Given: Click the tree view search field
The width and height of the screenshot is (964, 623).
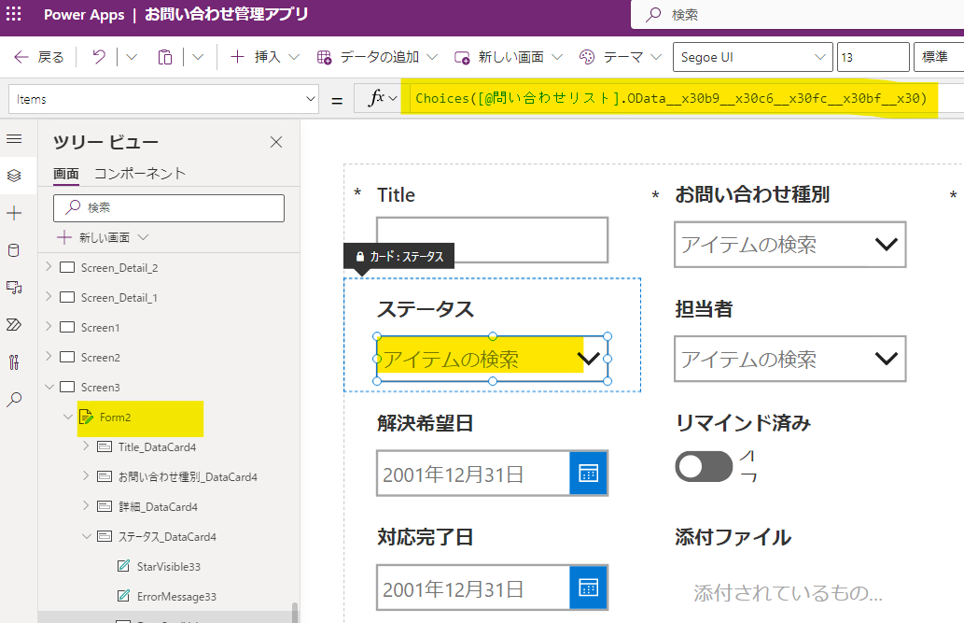Looking at the screenshot, I should pos(169,207).
